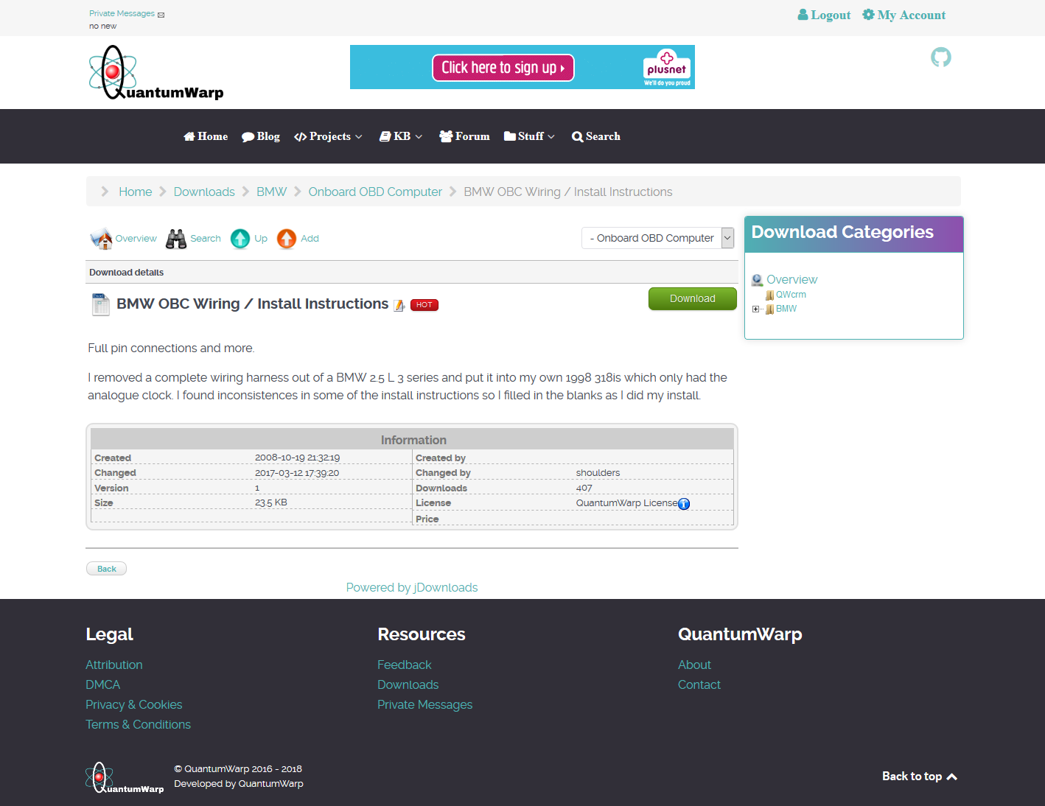1045x806 pixels.
Task: Select QWcrm in Download Categories tree
Action: tap(791, 295)
